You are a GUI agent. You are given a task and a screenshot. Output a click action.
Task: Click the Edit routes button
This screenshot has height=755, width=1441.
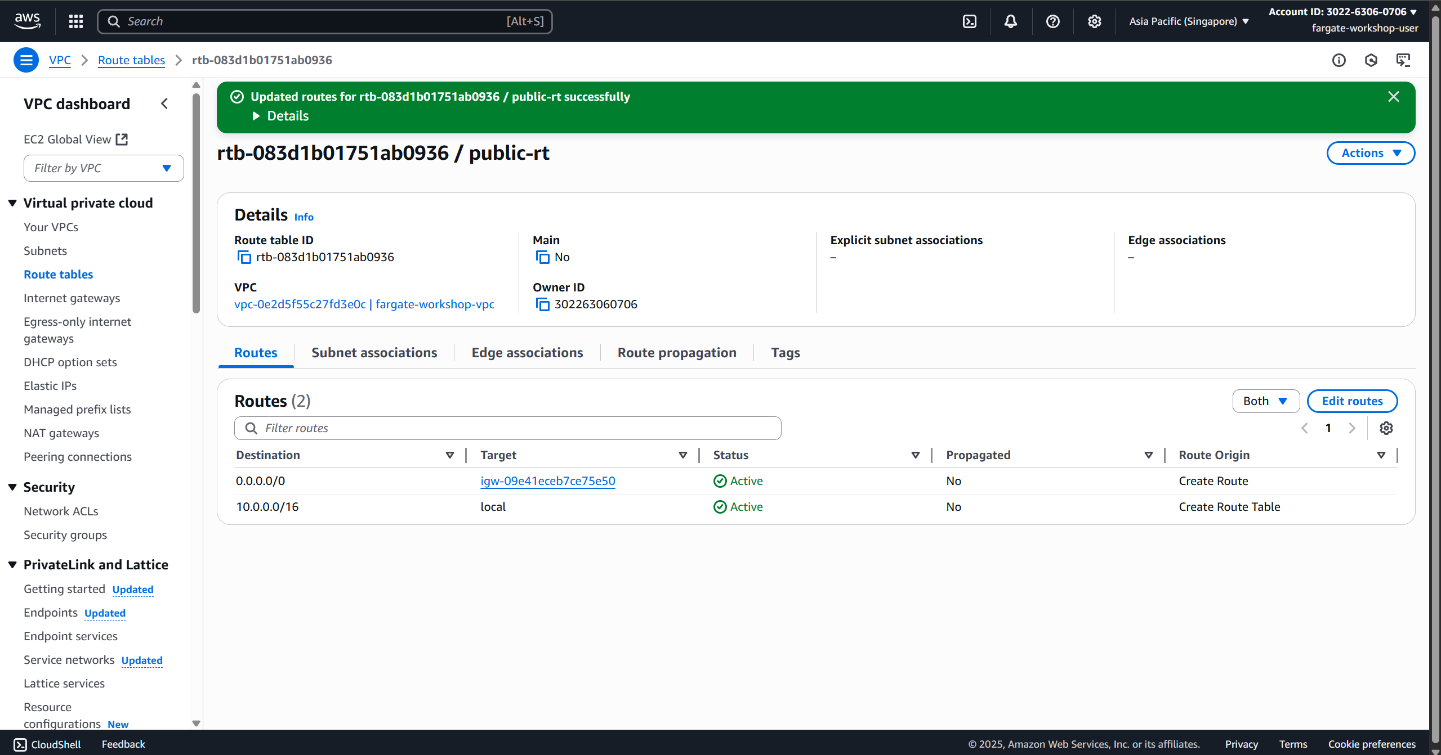[1352, 401]
